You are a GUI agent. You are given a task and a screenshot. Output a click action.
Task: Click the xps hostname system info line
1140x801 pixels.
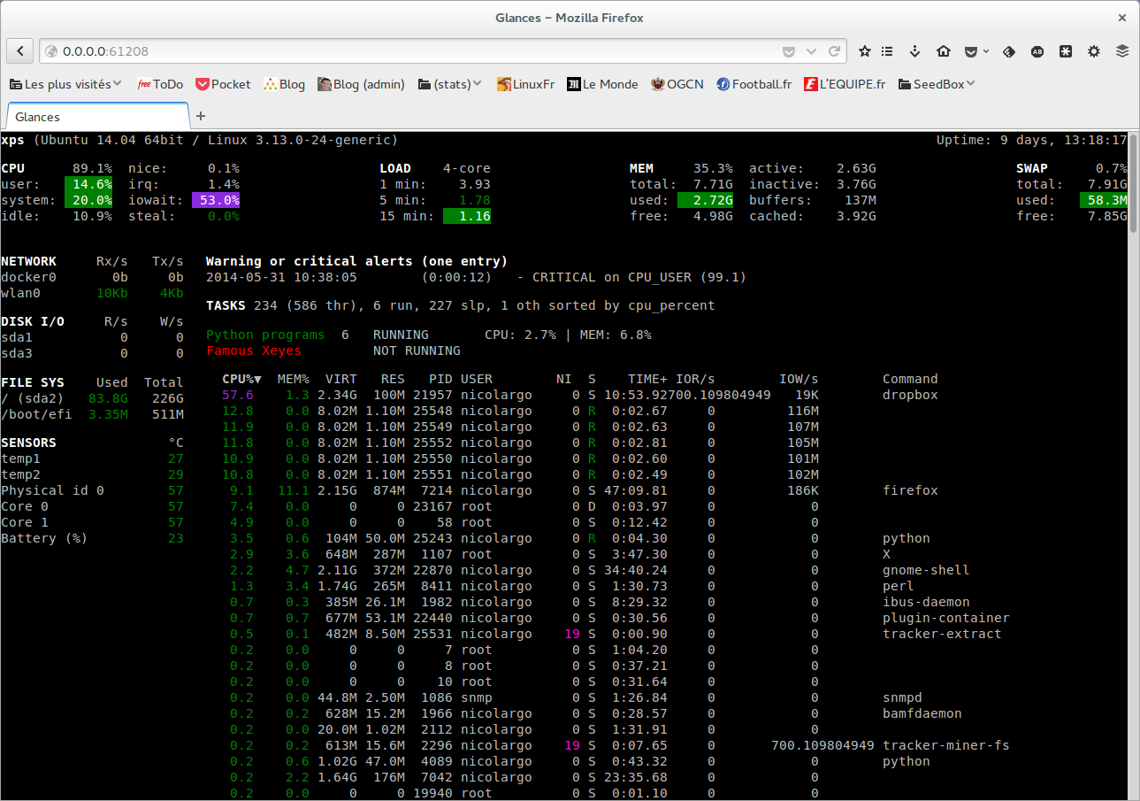pyautogui.click(x=200, y=140)
